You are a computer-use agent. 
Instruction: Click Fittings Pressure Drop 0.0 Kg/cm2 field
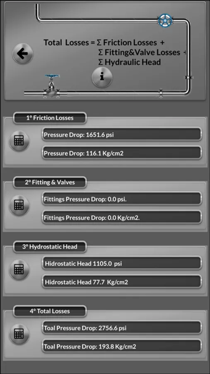pyautogui.click(x=122, y=217)
